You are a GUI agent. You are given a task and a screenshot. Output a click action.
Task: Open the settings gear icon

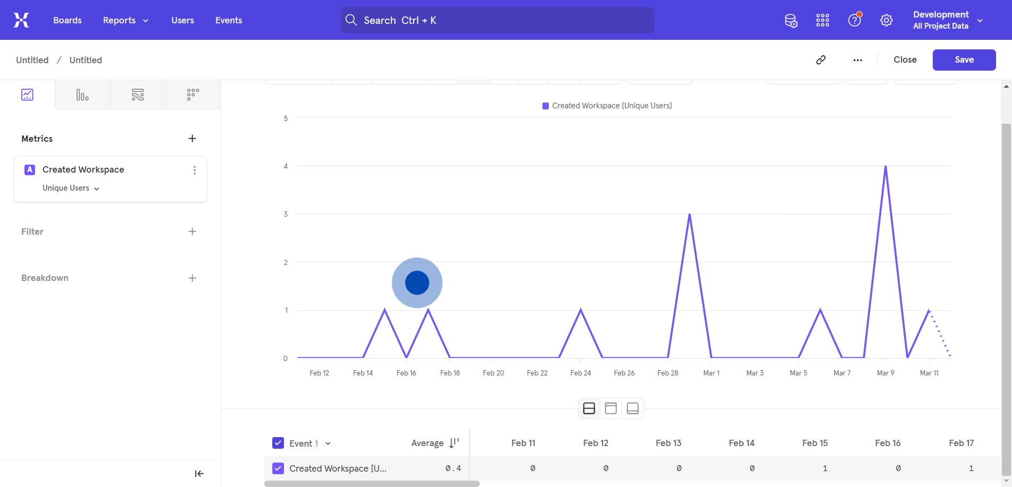coord(886,21)
